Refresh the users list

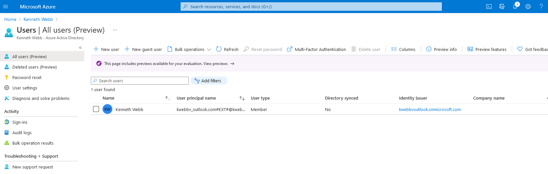coord(227,49)
